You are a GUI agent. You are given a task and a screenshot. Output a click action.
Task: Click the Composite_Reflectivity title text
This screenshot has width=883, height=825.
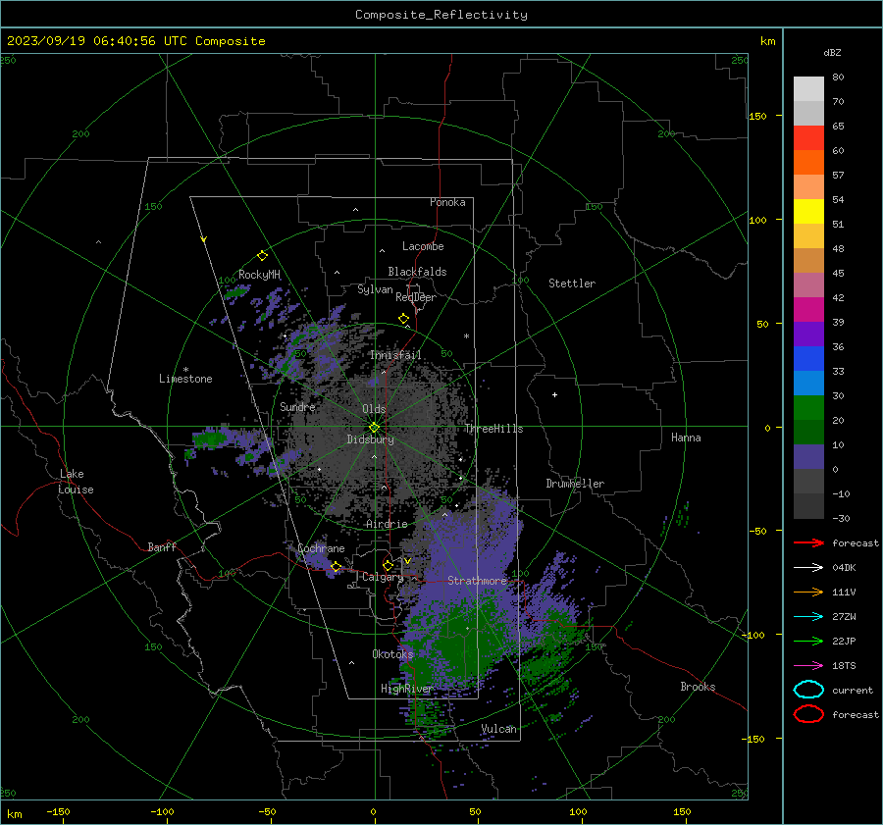pos(441,15)
